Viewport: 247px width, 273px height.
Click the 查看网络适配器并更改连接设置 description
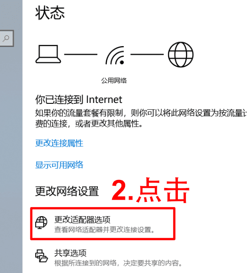[x=105, y=230]
